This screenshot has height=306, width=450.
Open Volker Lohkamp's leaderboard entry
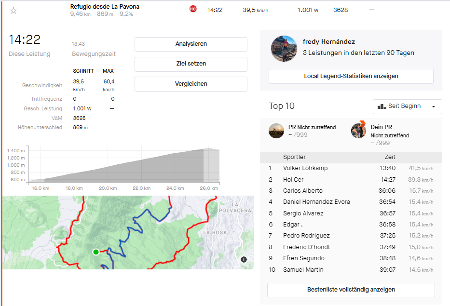305,168
